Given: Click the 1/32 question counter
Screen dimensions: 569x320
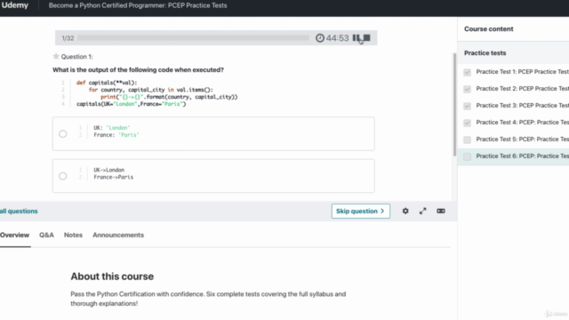Looking at the screenshot, I should pyautogui.click(x=68, y=38).
